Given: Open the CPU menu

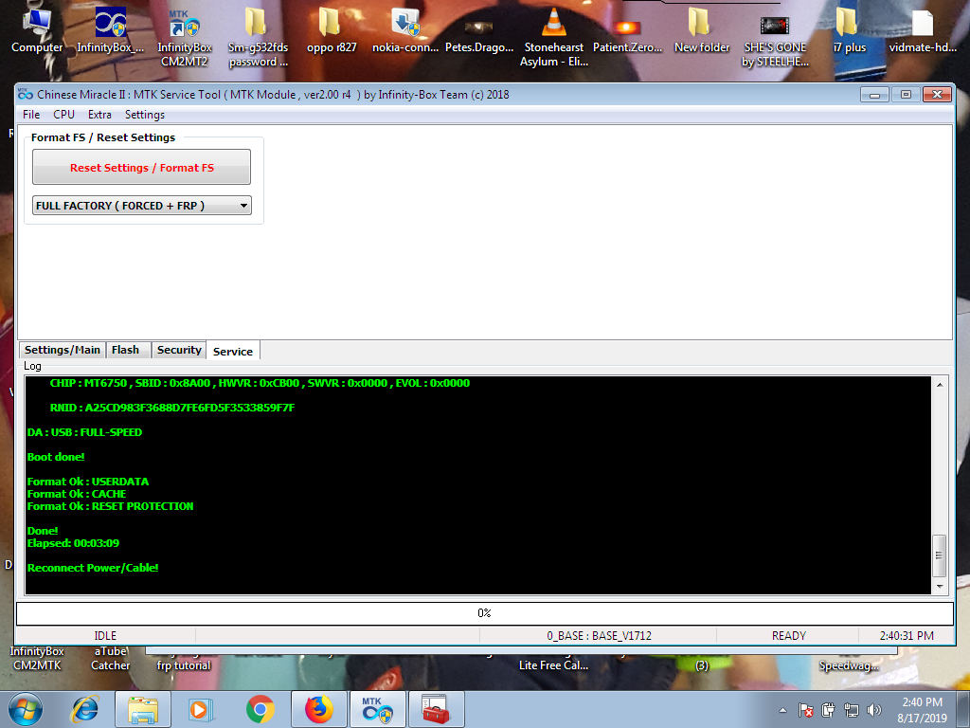Looking at the screenshot, I should point(63,115).
